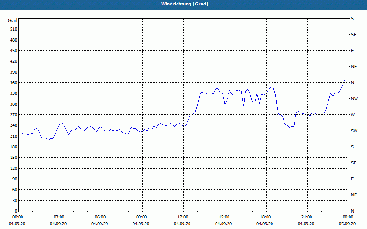367x229 pixels.
Task: Click the 09:00 time axis label
Action: point(142,217)
